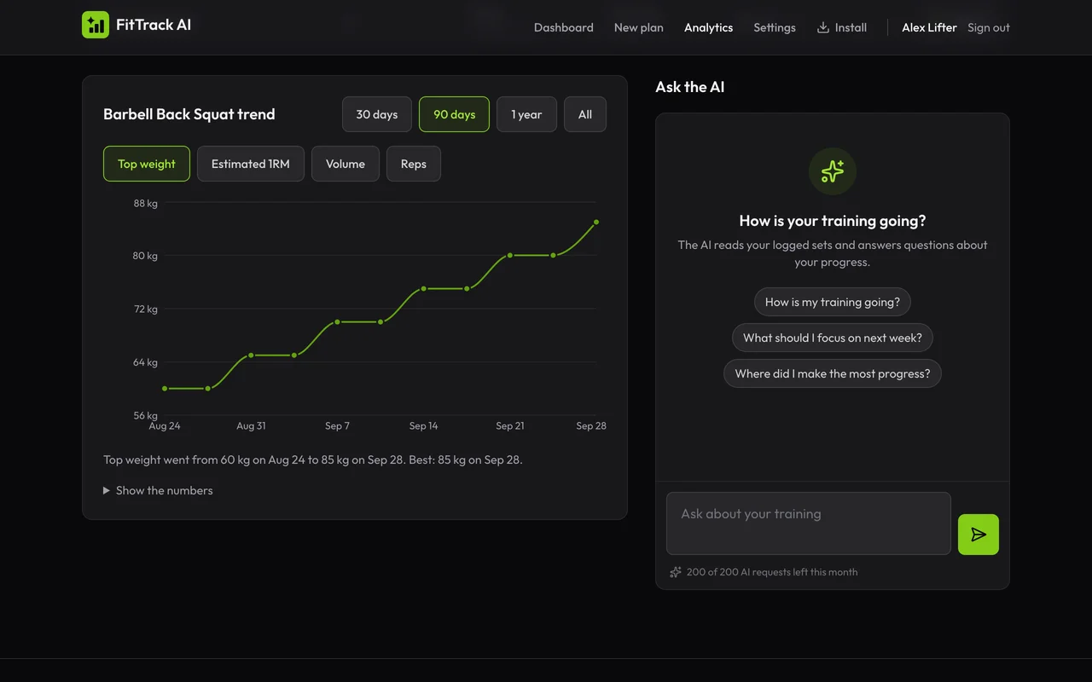
Task: Choose 'What should I focus on next week?'
Action: (x=833, y=338)
